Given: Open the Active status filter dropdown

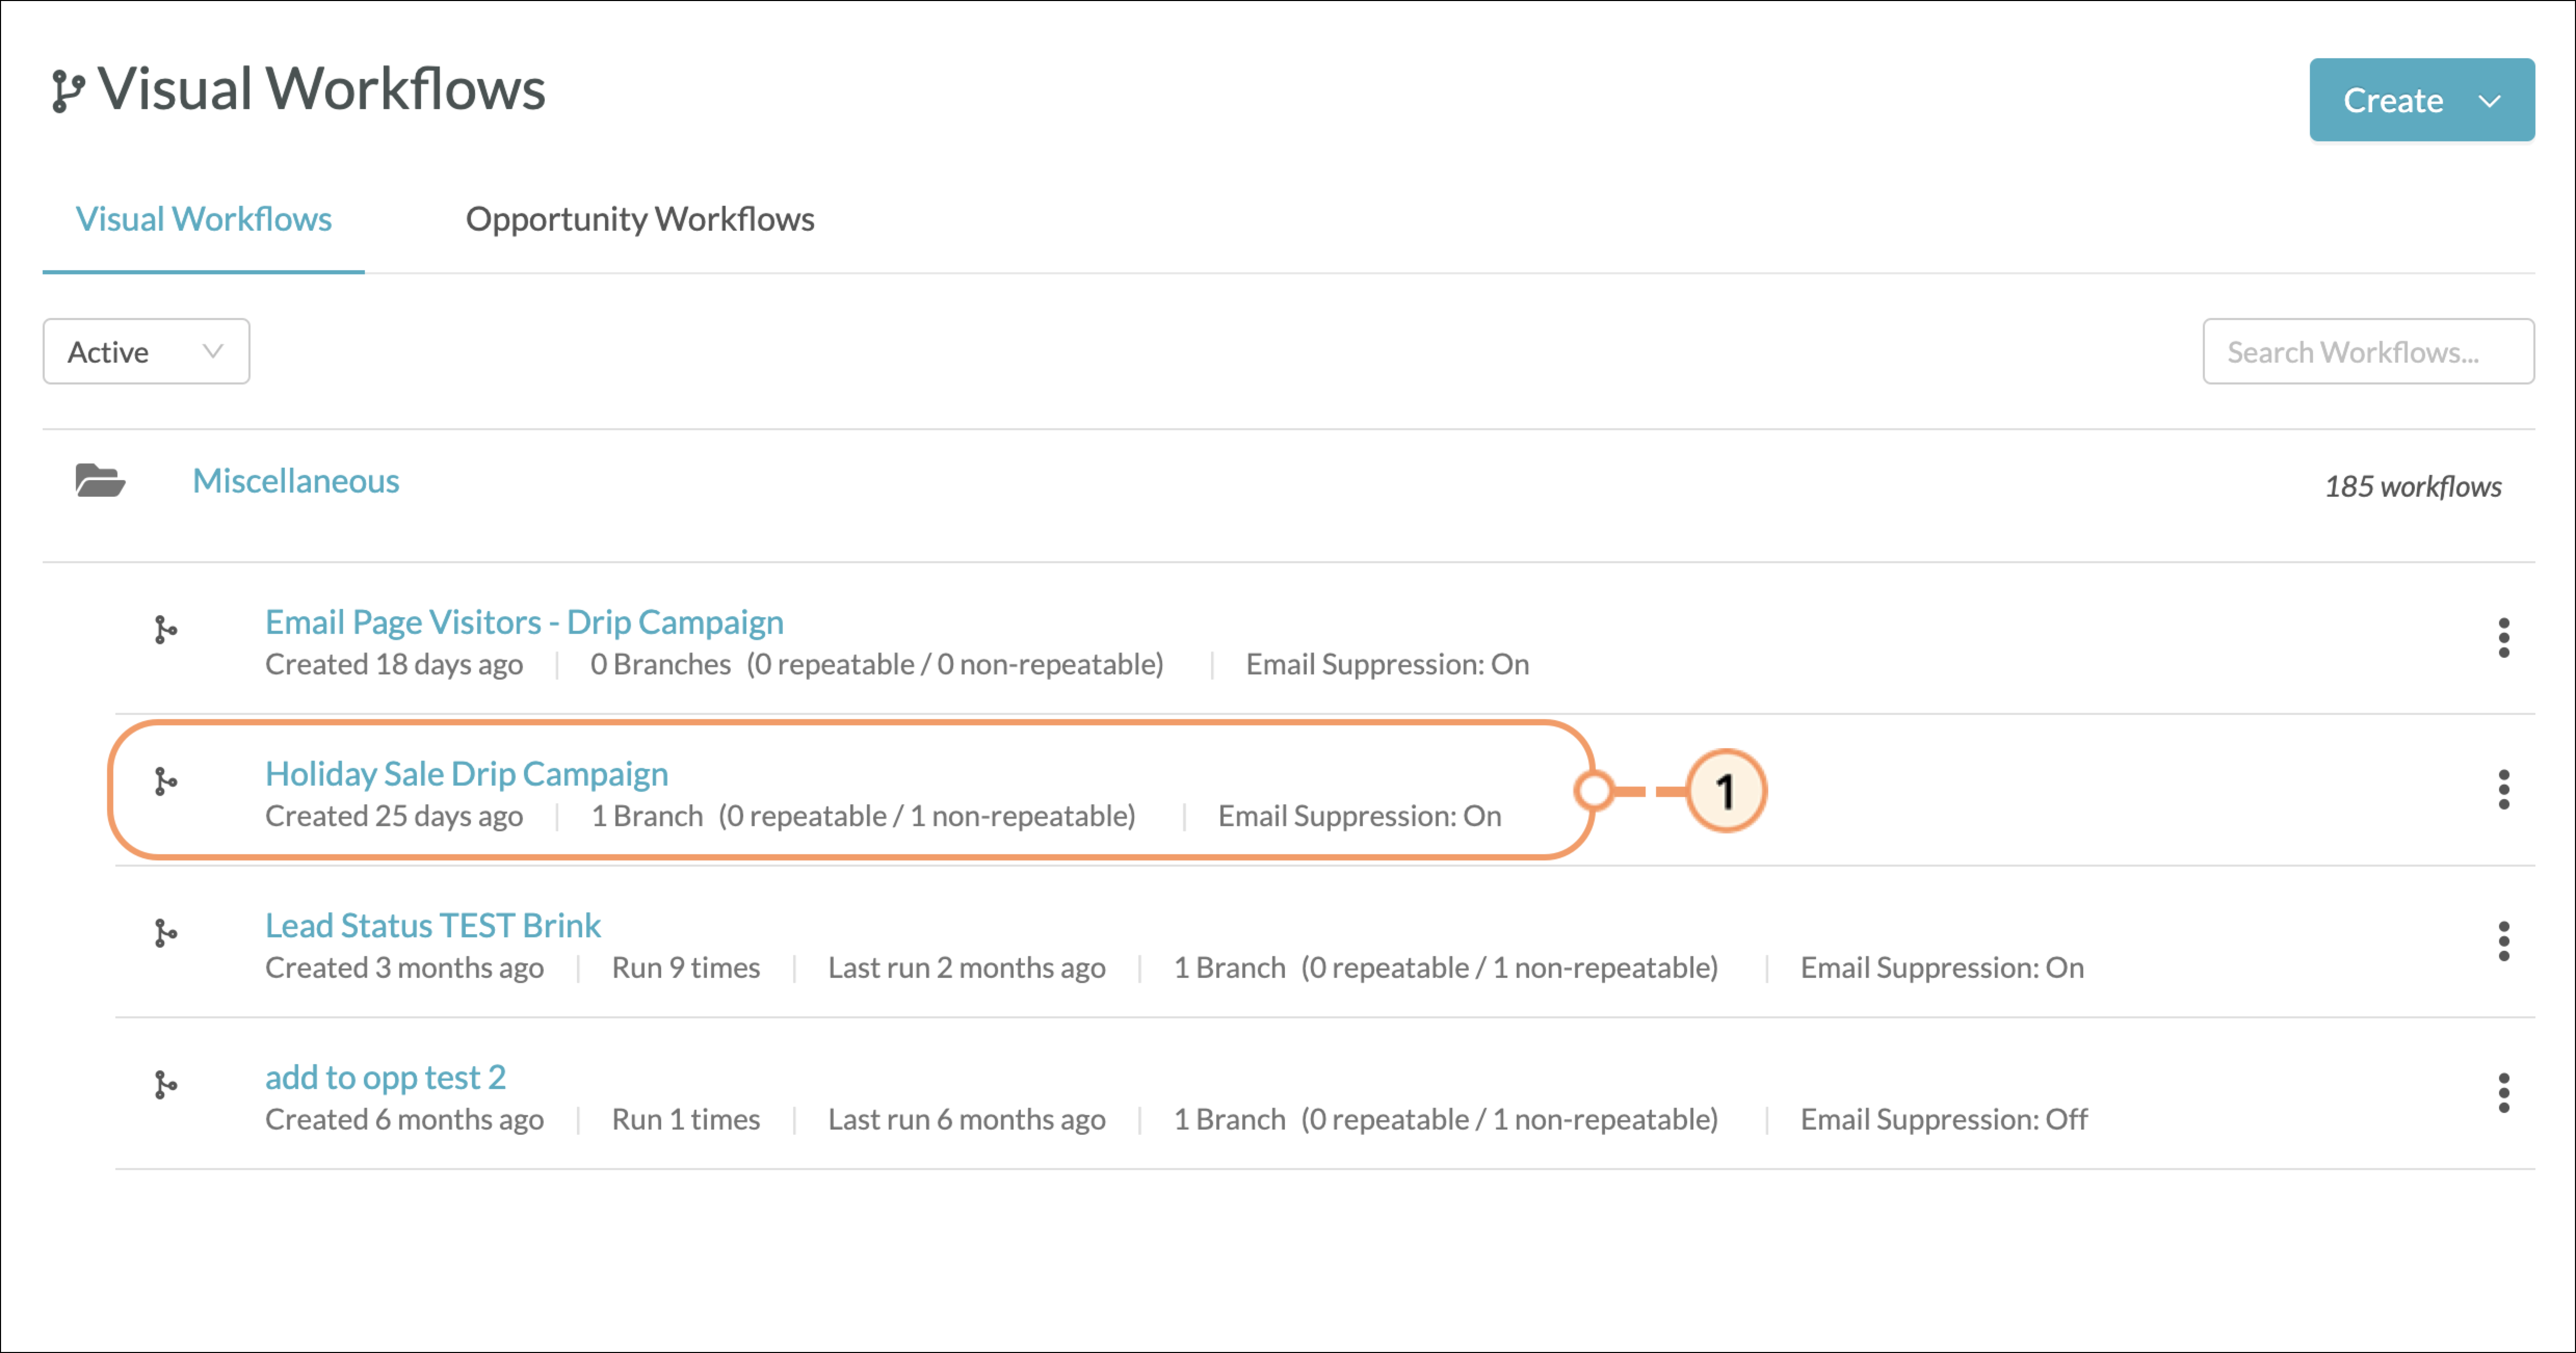Looking at the screenshot, I should click(x=146, y=352).
